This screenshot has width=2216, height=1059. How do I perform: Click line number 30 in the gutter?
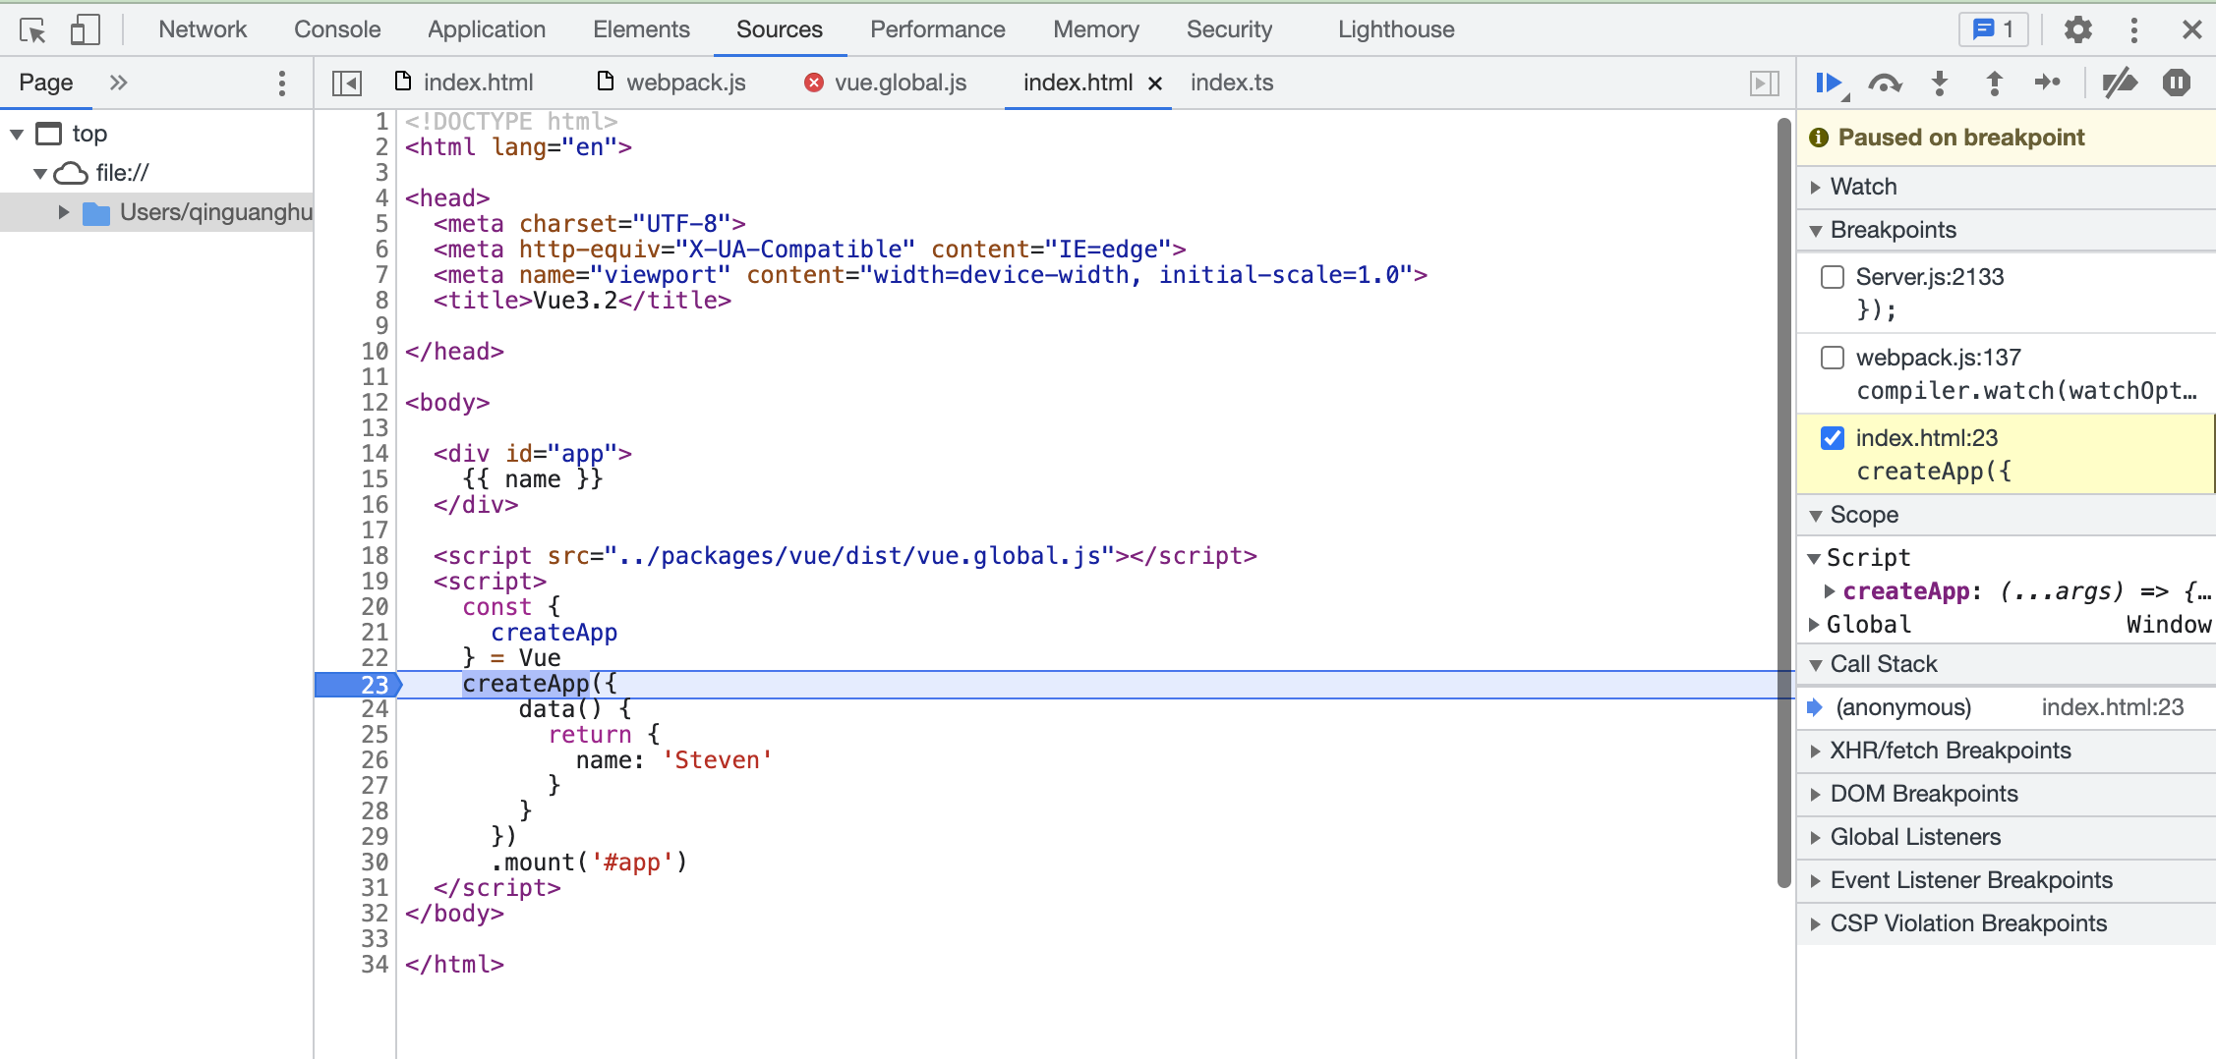click(x=376, y=863)
